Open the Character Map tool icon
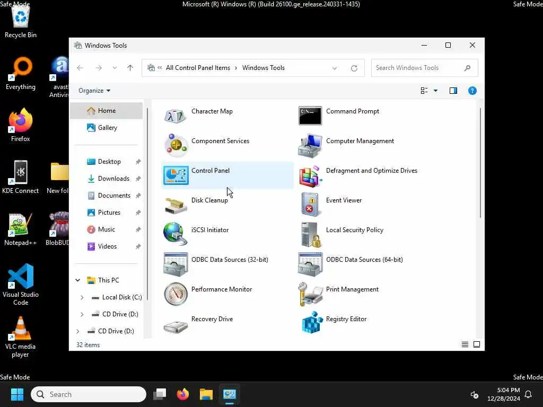543x407 pixels. [x=176, y=116]
